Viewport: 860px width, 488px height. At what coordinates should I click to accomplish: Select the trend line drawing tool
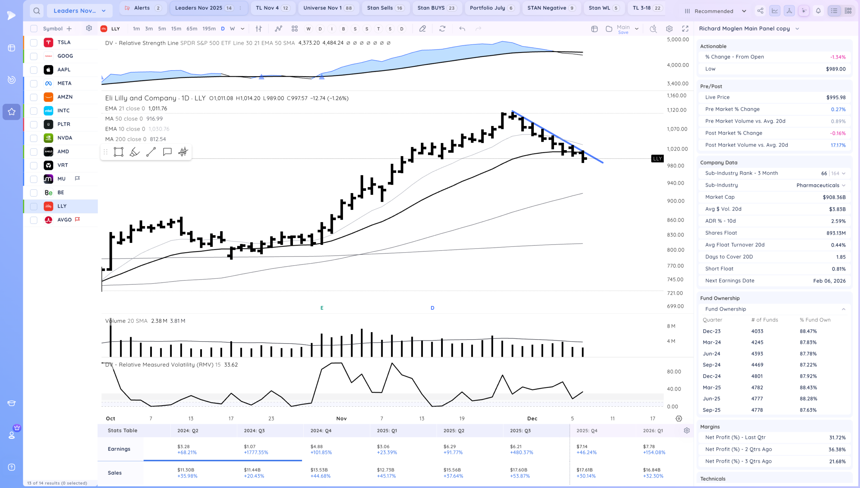click(x=151, y=152)
